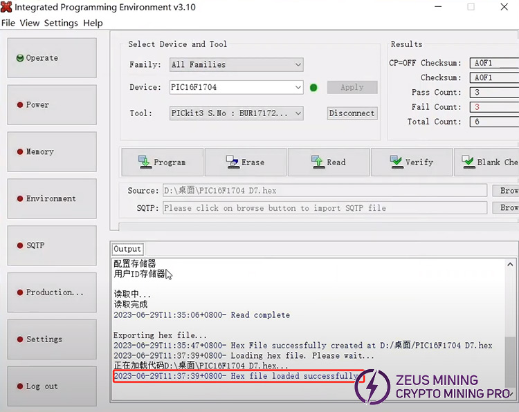Click the SQTP Browse button

click(x=505, y=207)
